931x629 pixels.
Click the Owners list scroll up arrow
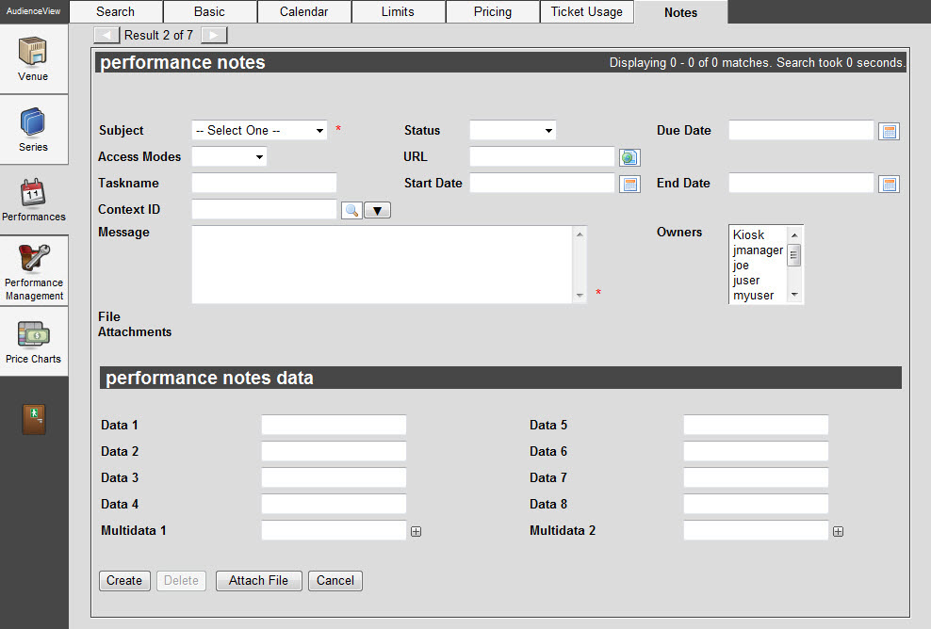pos(793,235)
